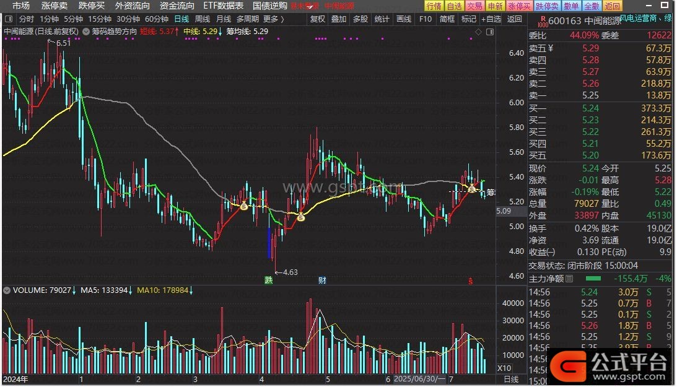Expand the 更多 periods list
Viewport: 677px width, 387px height.
point(274,19)
